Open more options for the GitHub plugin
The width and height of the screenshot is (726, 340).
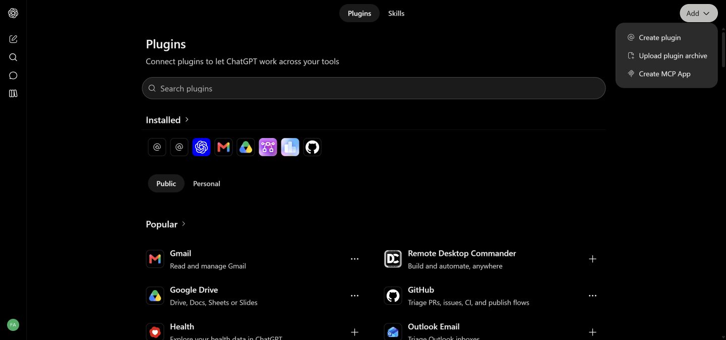[x=592, y=296]
